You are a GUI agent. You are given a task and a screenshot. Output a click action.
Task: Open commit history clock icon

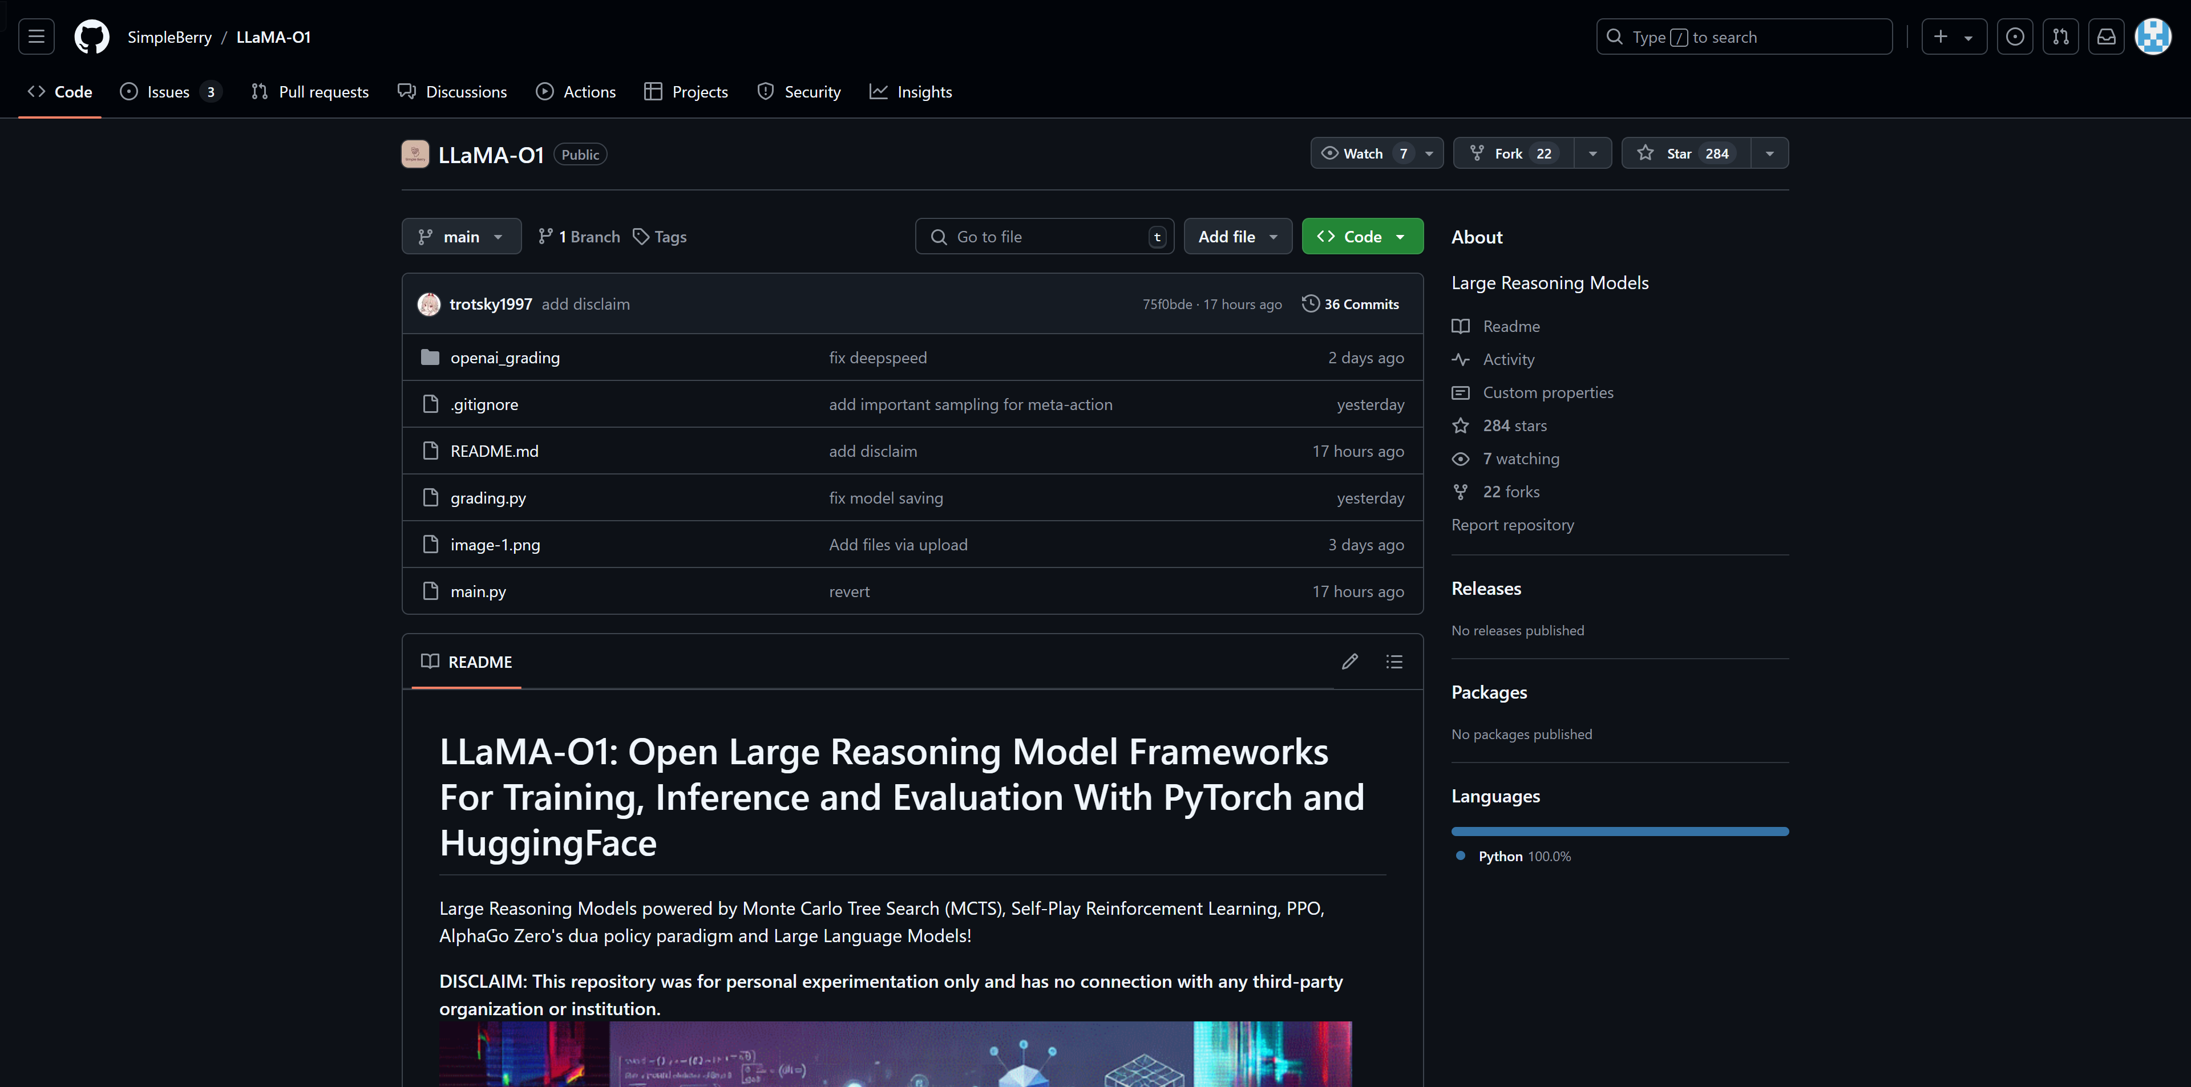(1311, 303)
